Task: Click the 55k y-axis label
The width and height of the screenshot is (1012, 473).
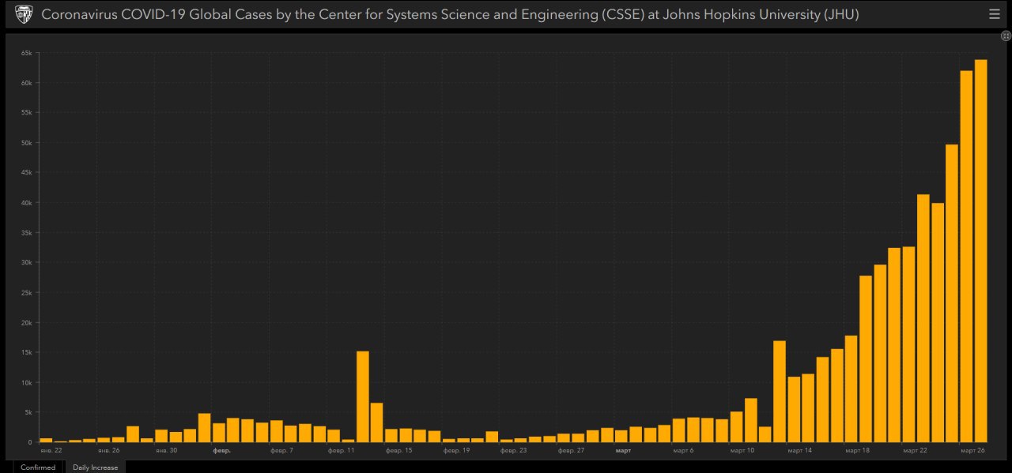Action: pyautogui.click(x=26, y=113)
